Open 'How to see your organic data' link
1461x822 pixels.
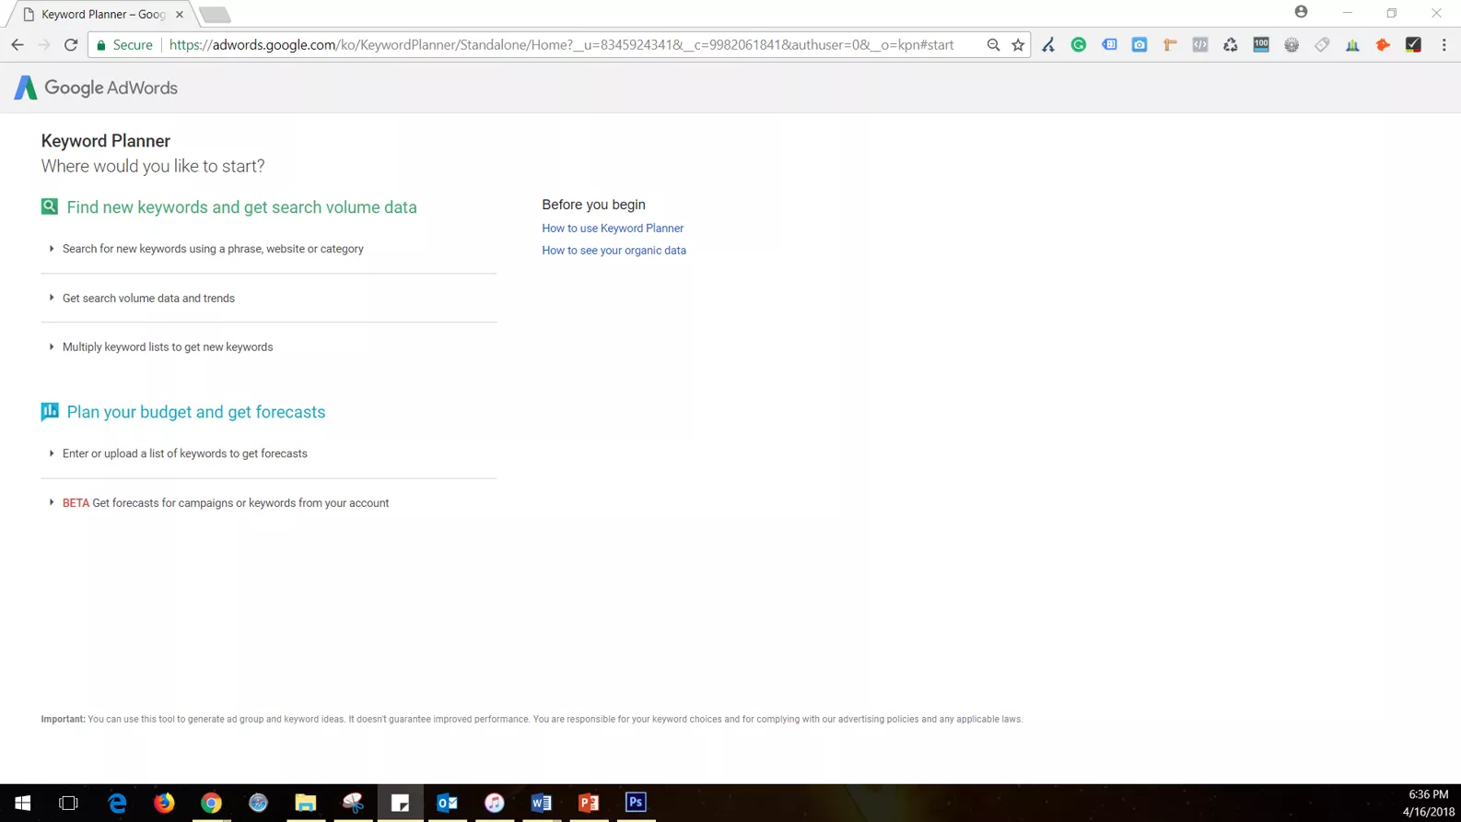point(614,250)
